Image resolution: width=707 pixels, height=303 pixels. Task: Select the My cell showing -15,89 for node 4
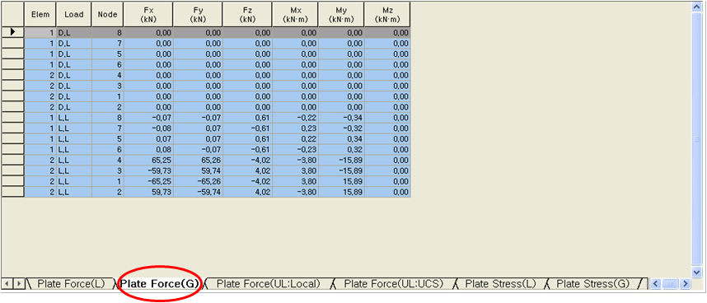[x=341, y=160]
